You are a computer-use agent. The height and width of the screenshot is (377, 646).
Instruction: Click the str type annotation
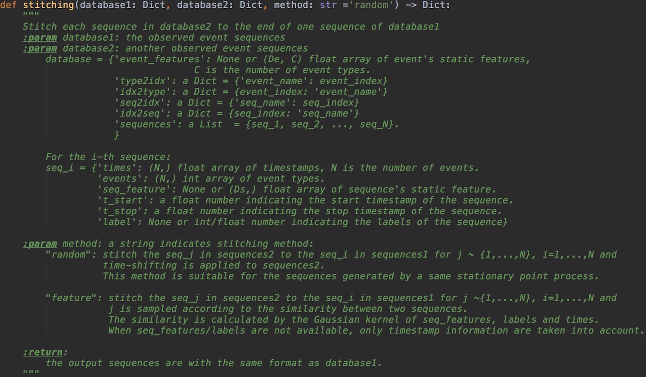pos(328,5)
